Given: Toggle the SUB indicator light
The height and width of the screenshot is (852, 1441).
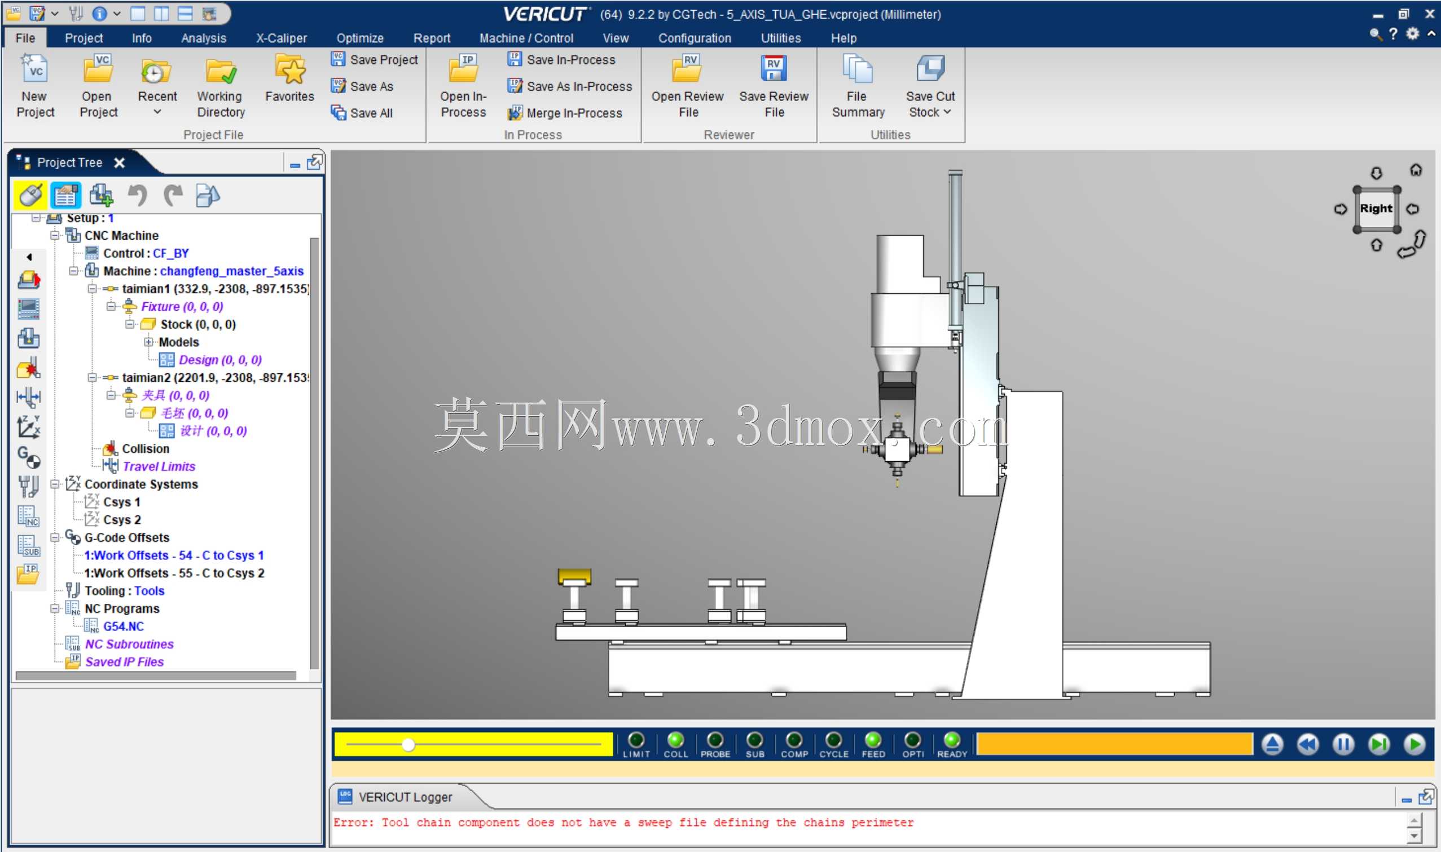Looking at the screenshot, I should [755, 739].
